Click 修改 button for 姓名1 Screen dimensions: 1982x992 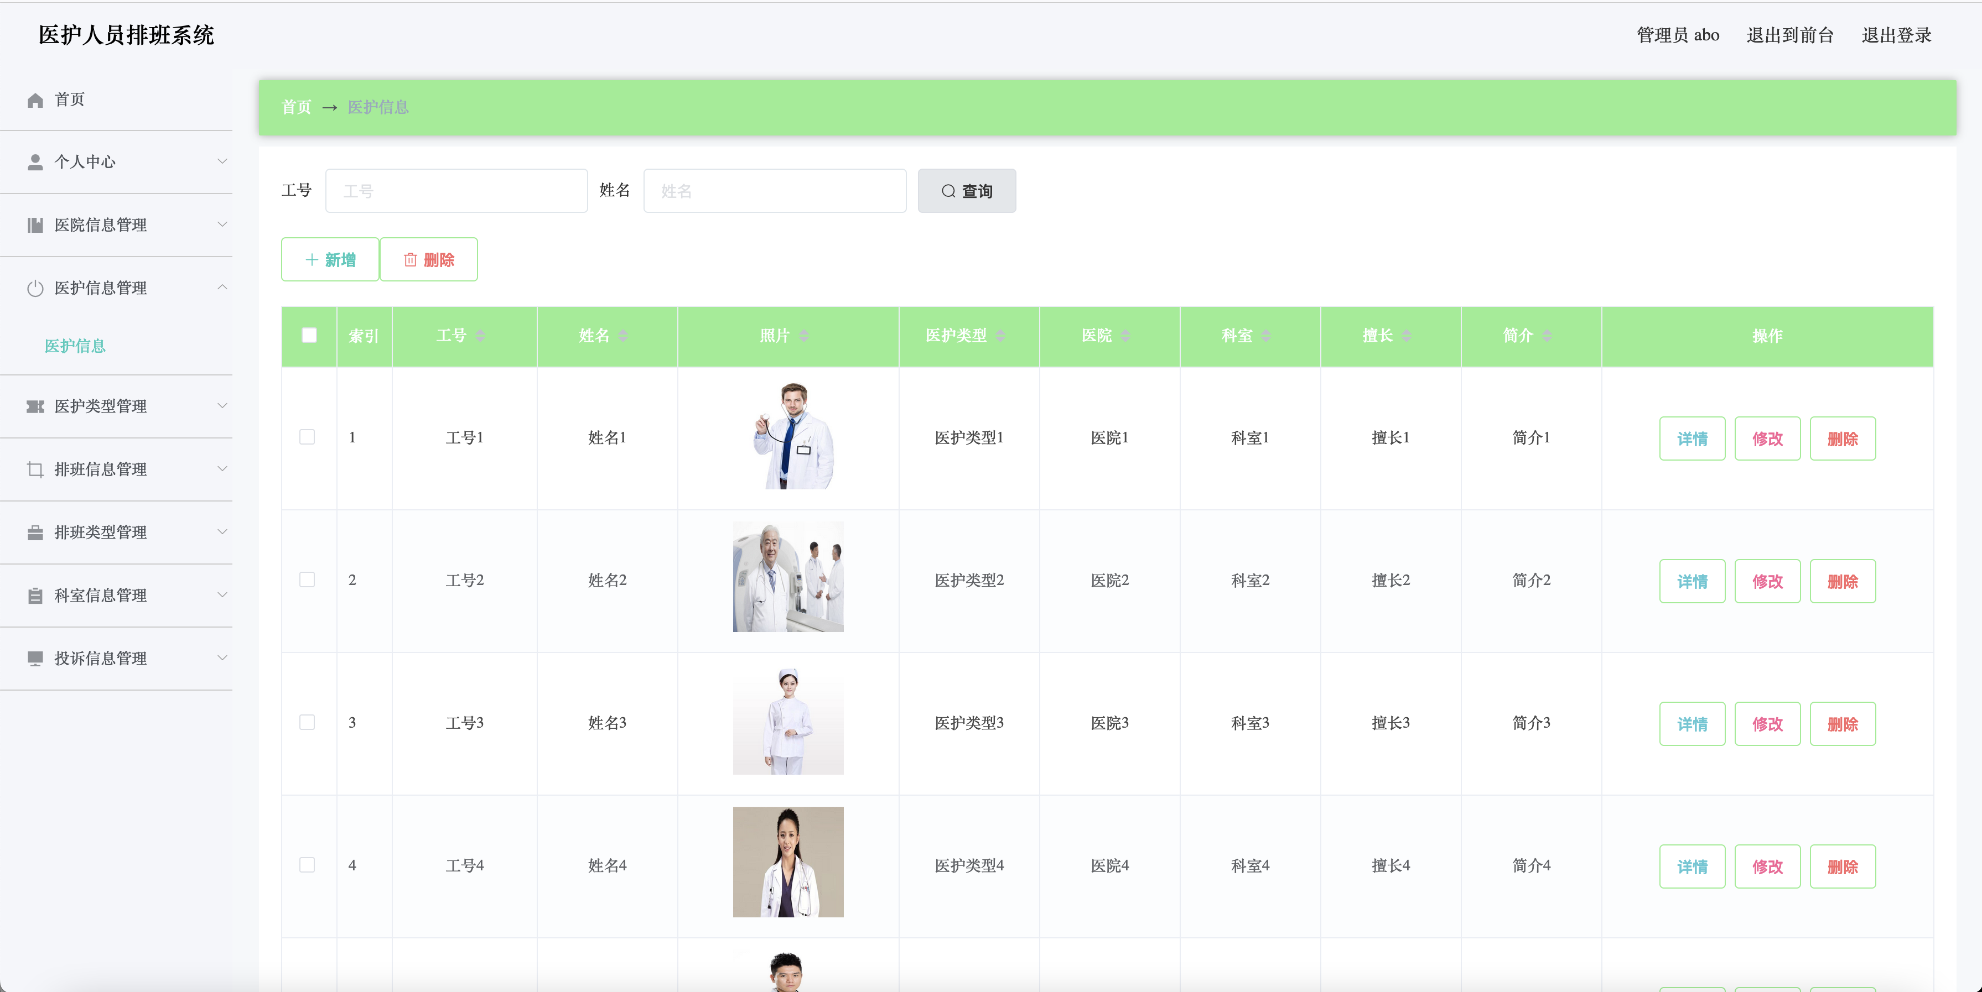click(1767, 439)
